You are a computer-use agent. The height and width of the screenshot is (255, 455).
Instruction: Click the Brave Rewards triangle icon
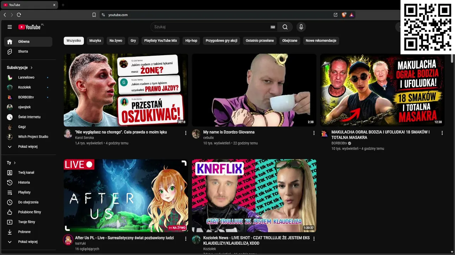pos(351,15)
